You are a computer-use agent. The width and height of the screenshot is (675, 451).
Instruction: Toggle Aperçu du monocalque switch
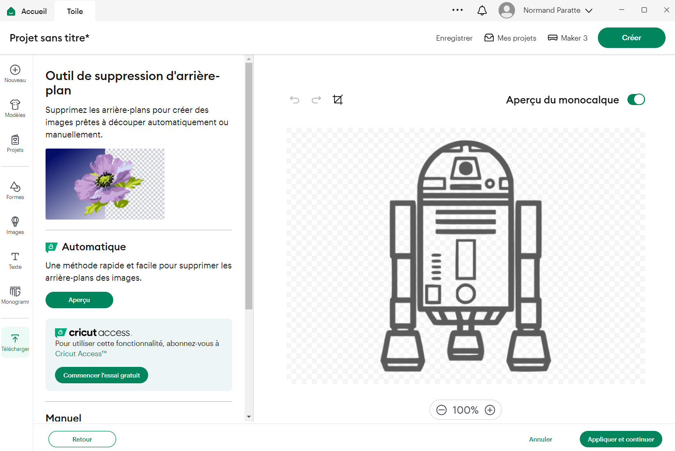(x=636, y=100)
